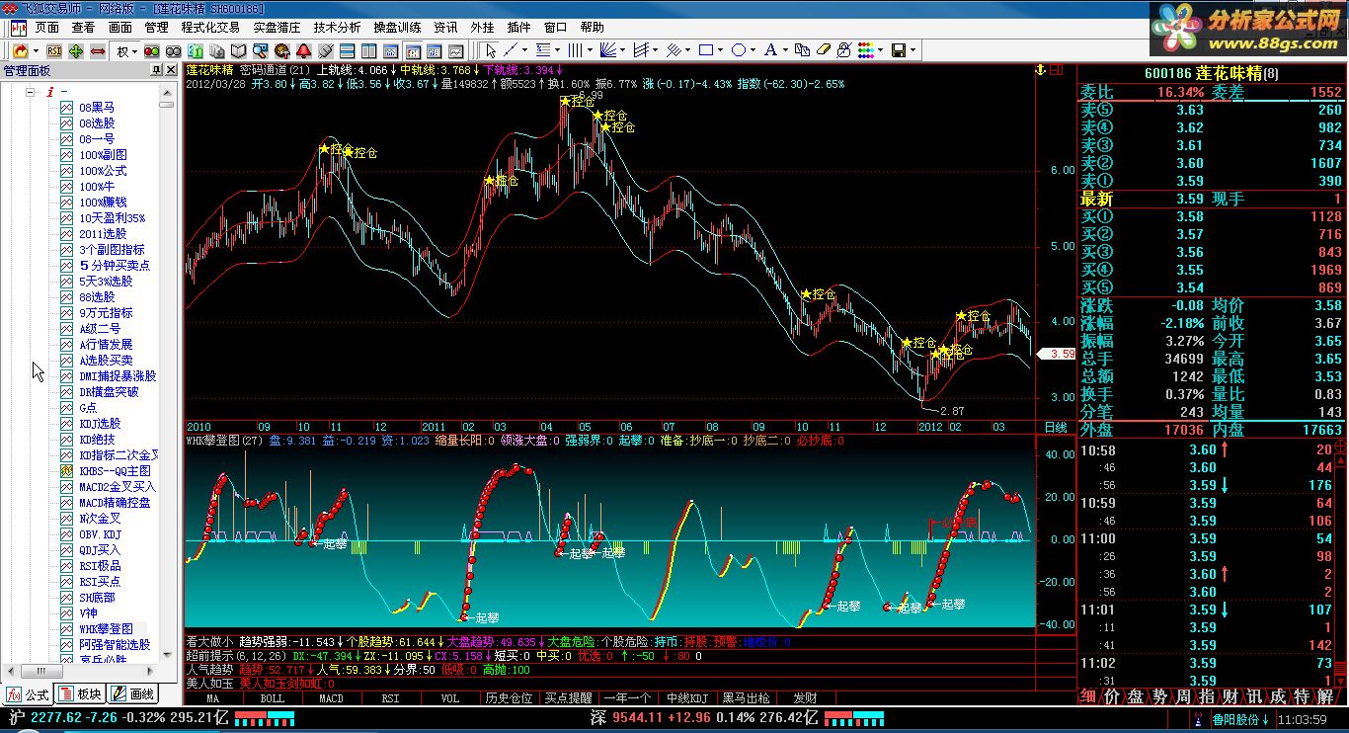Open the drawing color palette
The height and width of the screenshot is (733, 1349).
[866, 50]
